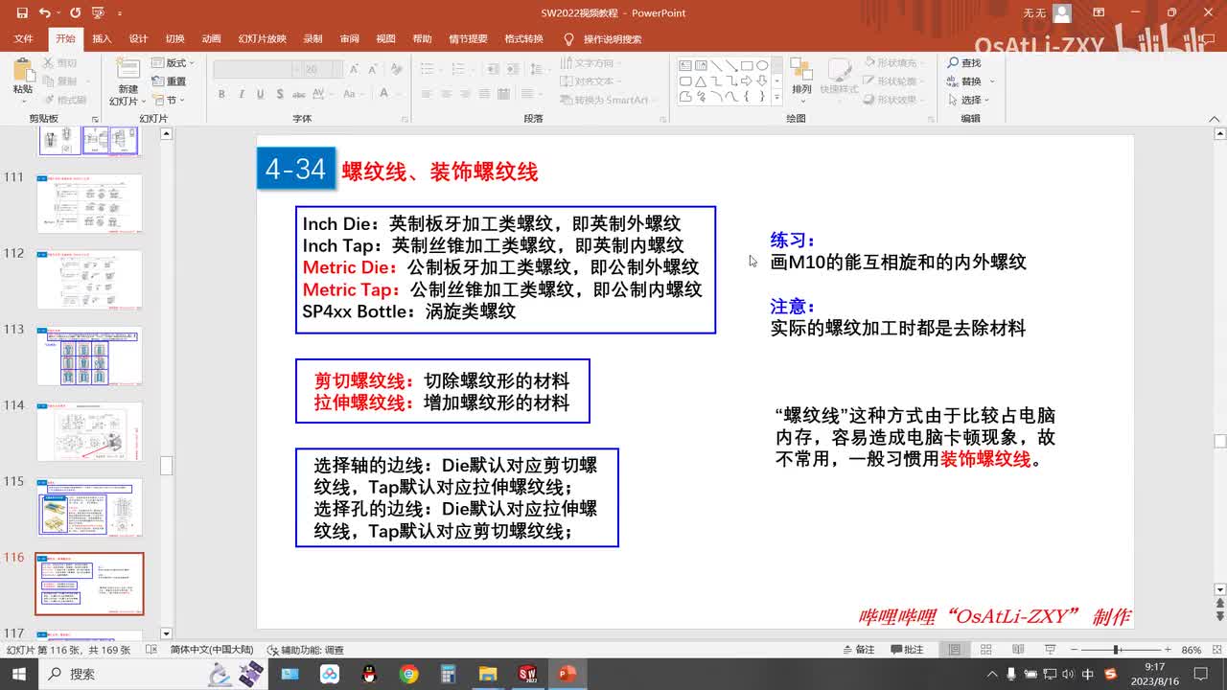The height and width of the screenshot is (690, 1227).
Task: Click the Save icon in quick access toolbar
Action: pos(21,13)
